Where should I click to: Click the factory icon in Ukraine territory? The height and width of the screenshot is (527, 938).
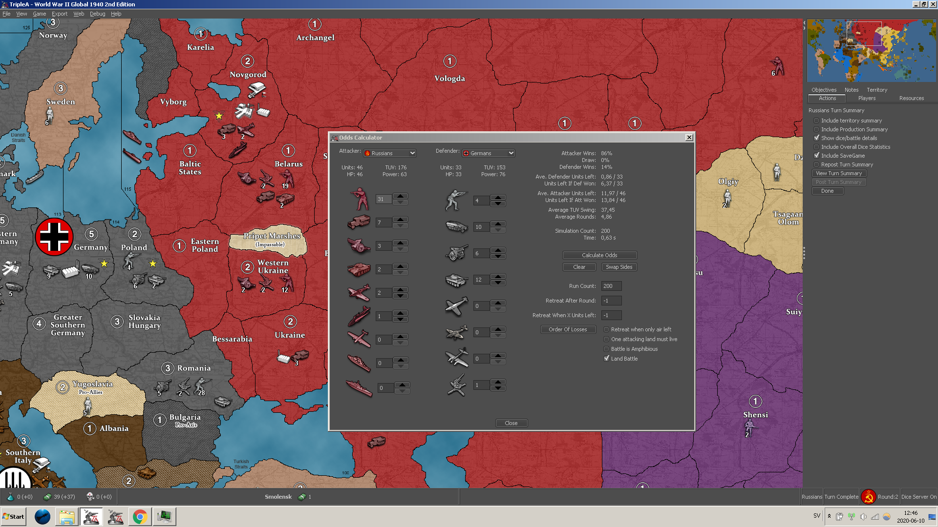coord(283,358)
